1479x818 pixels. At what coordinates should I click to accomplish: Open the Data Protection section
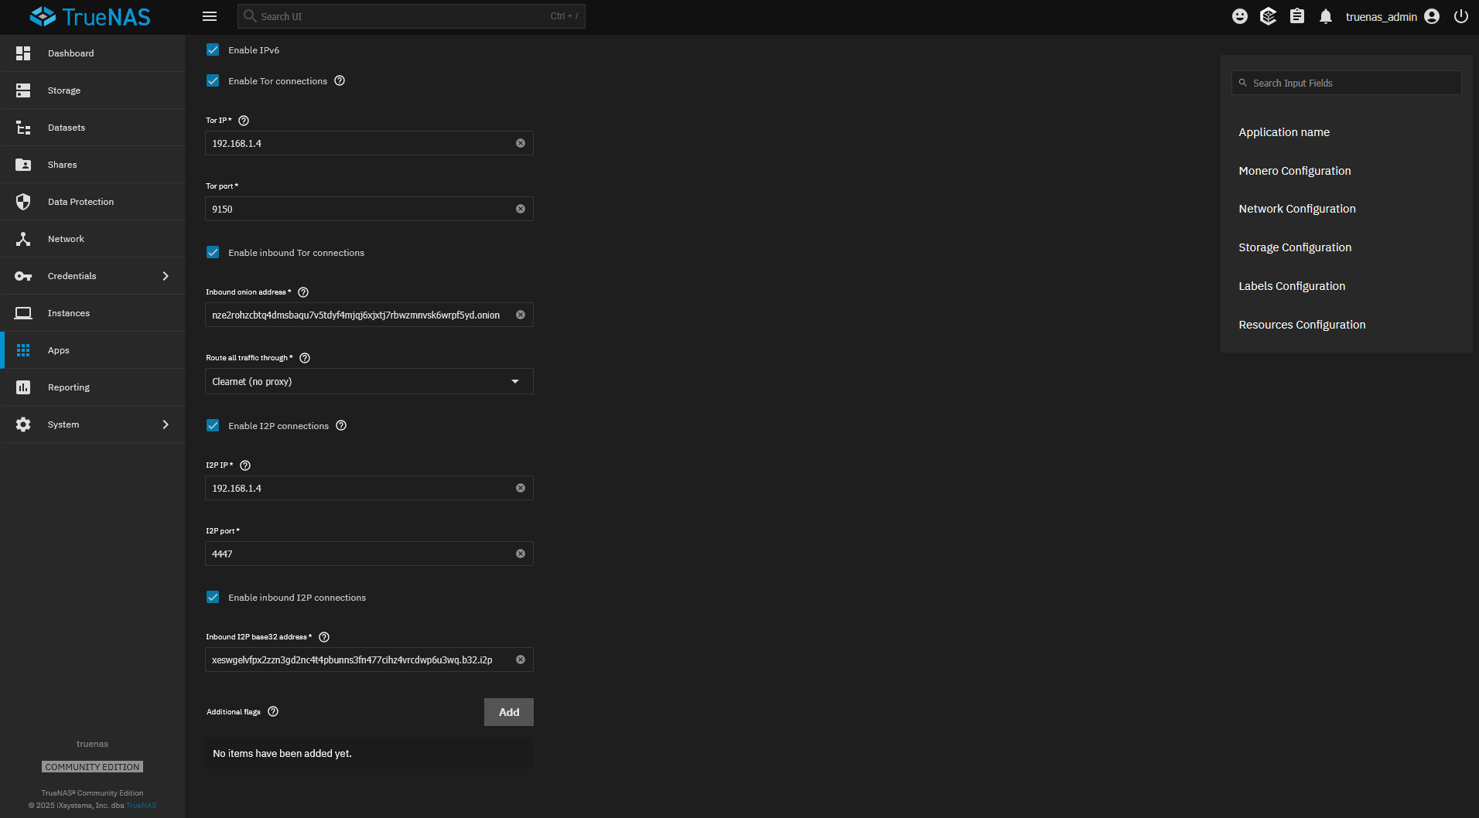(x=80, y=201)
